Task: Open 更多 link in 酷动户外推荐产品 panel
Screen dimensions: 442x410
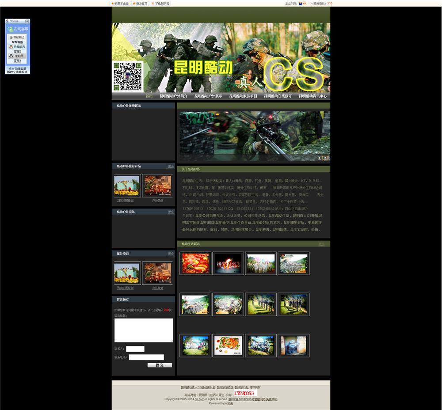Action: 171,166
